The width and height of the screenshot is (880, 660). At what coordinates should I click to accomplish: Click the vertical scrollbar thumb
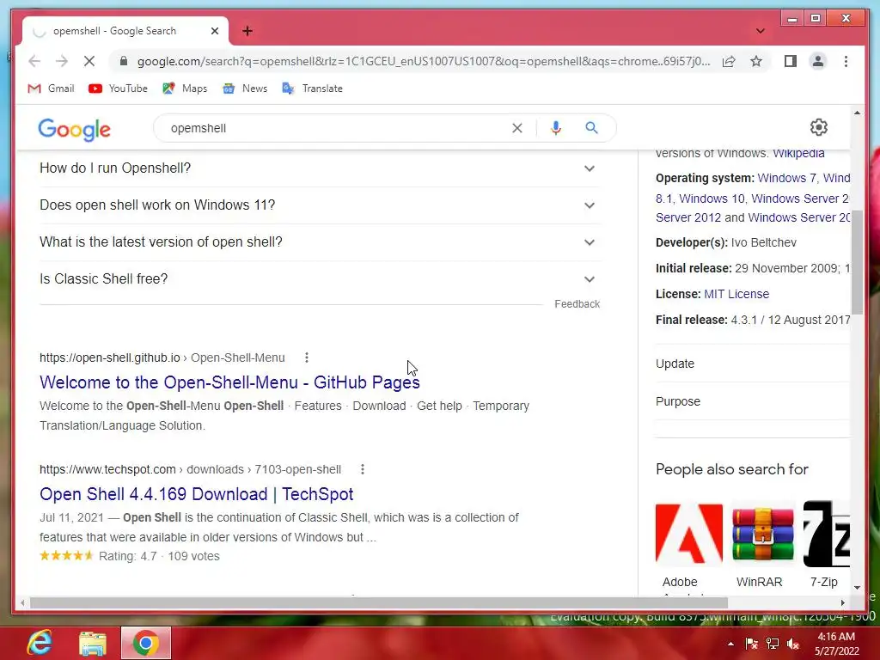point(857,262)
